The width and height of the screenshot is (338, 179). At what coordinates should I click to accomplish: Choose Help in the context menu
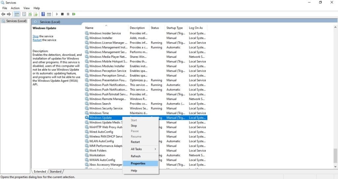point(141,171)
